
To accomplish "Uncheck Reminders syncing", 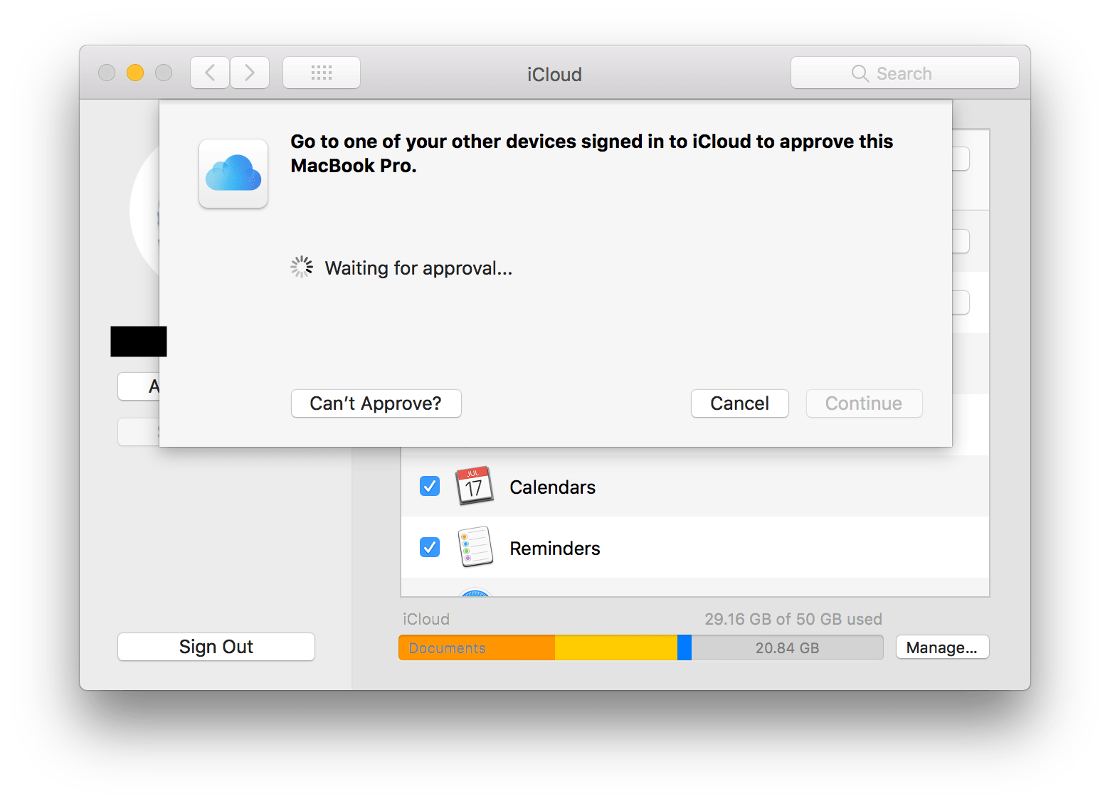I will (x=429, y=547).
